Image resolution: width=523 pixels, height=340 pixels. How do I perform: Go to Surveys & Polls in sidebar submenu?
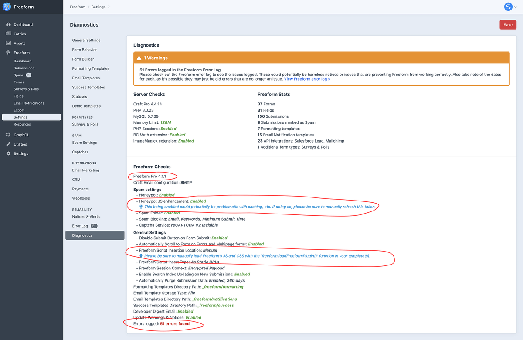pos(26,89)
